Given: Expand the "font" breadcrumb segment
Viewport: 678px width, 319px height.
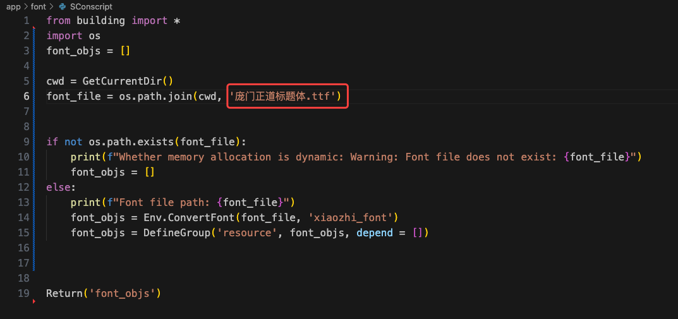Looking at the screenshot, I should [39, 6].
